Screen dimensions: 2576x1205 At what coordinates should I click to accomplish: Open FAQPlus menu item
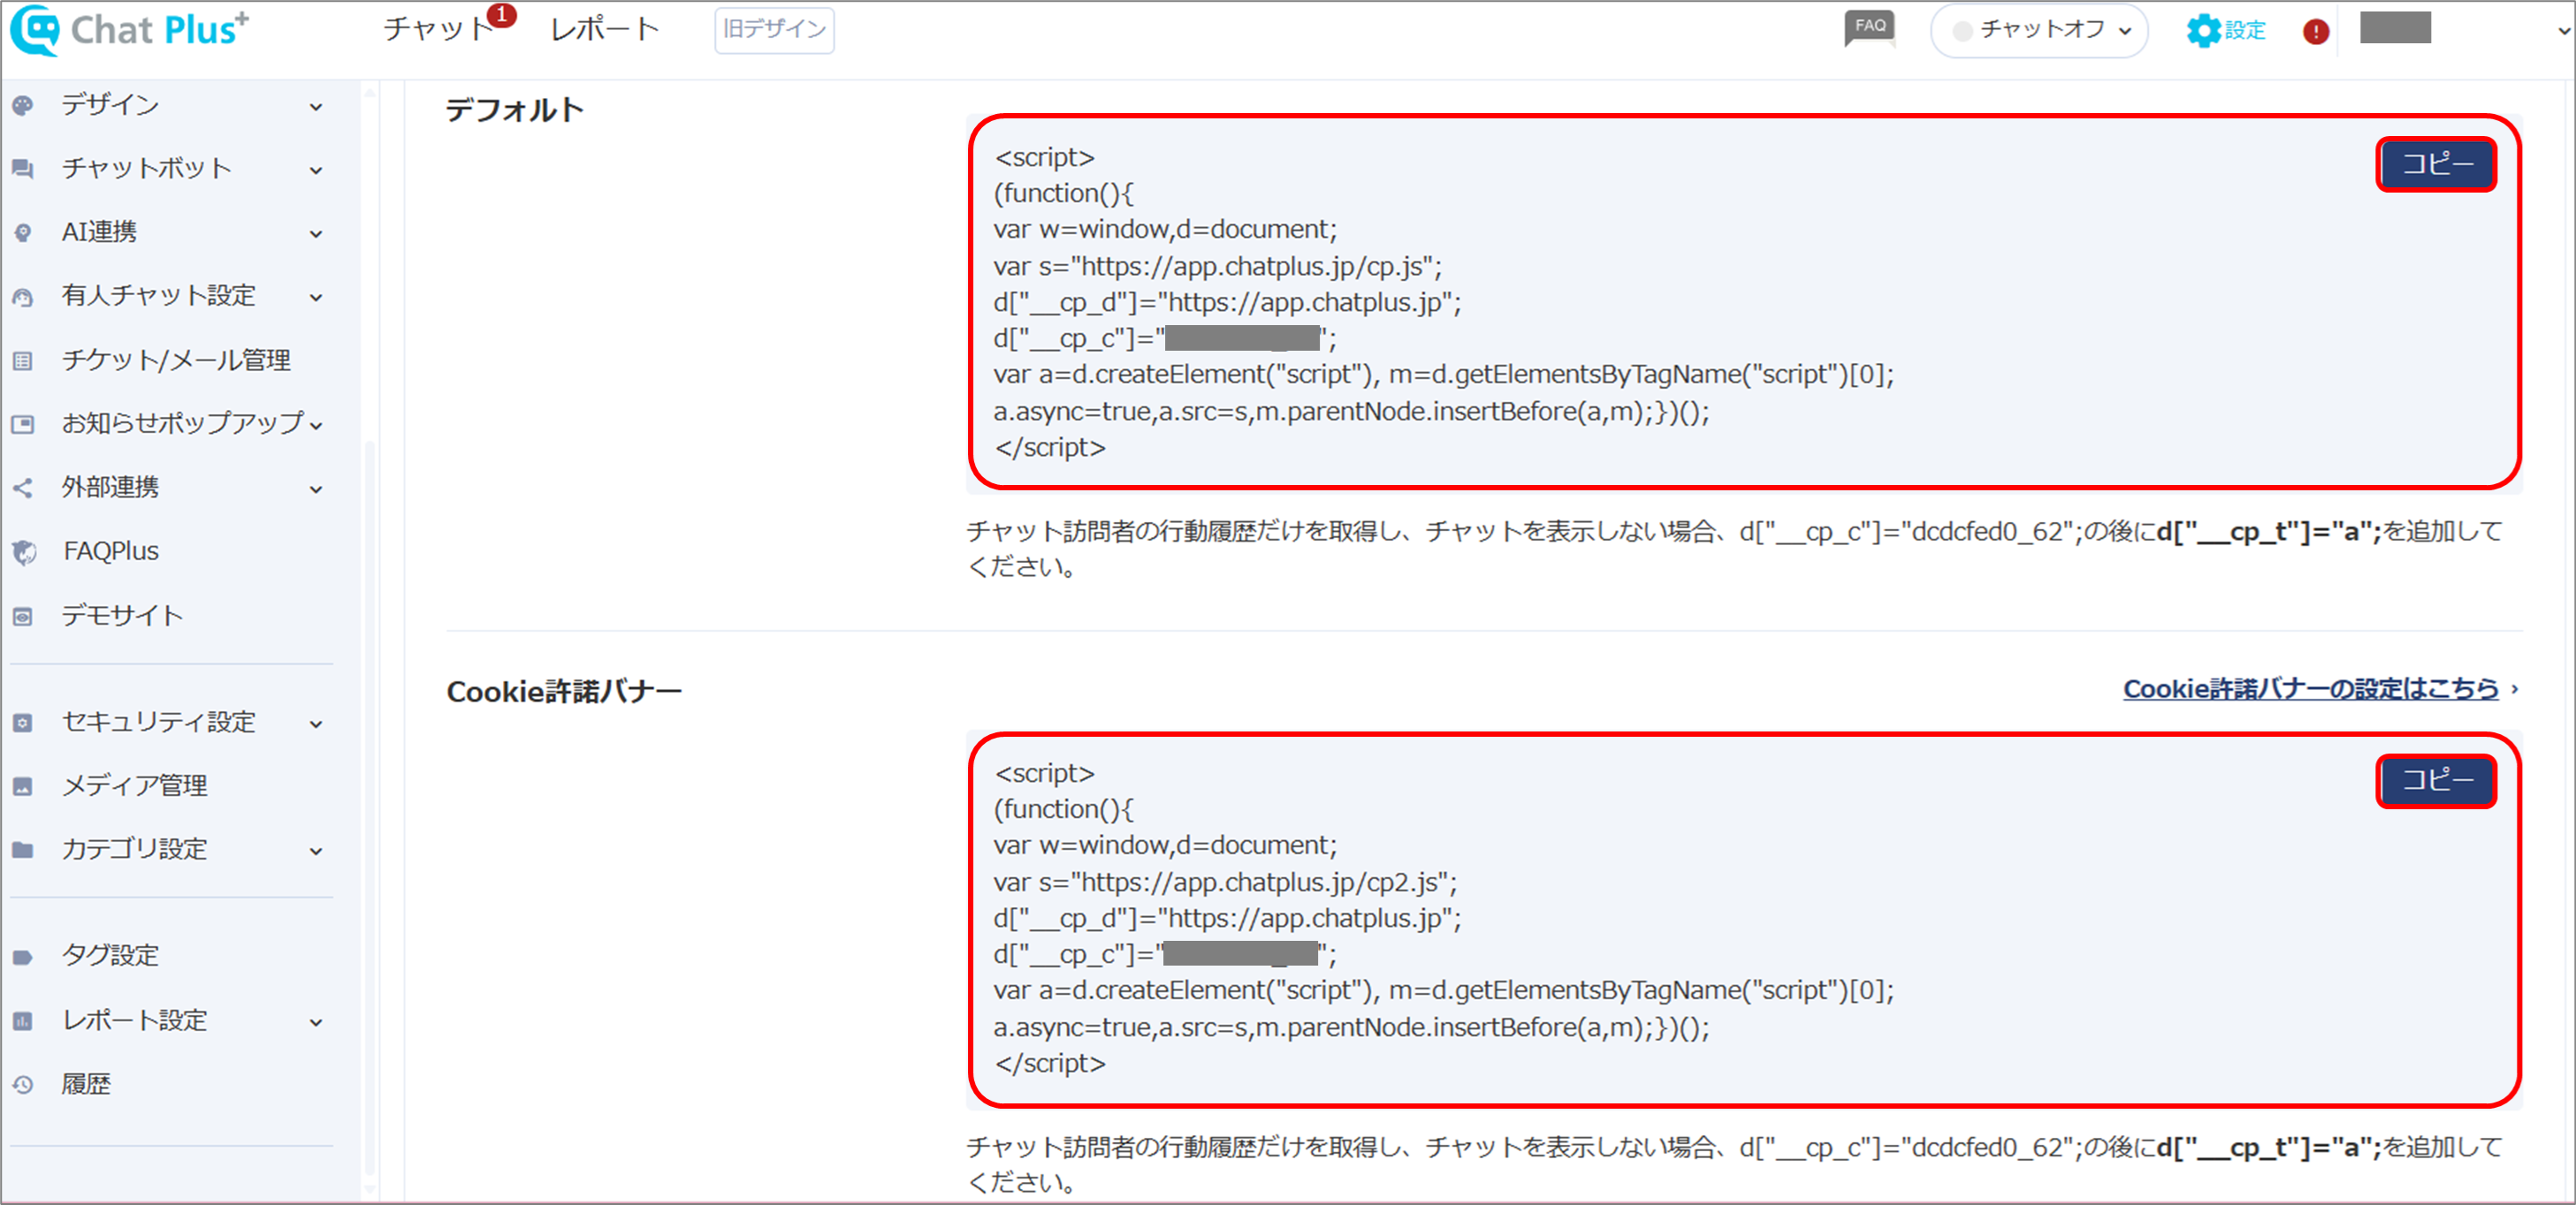tap(111, 551)
